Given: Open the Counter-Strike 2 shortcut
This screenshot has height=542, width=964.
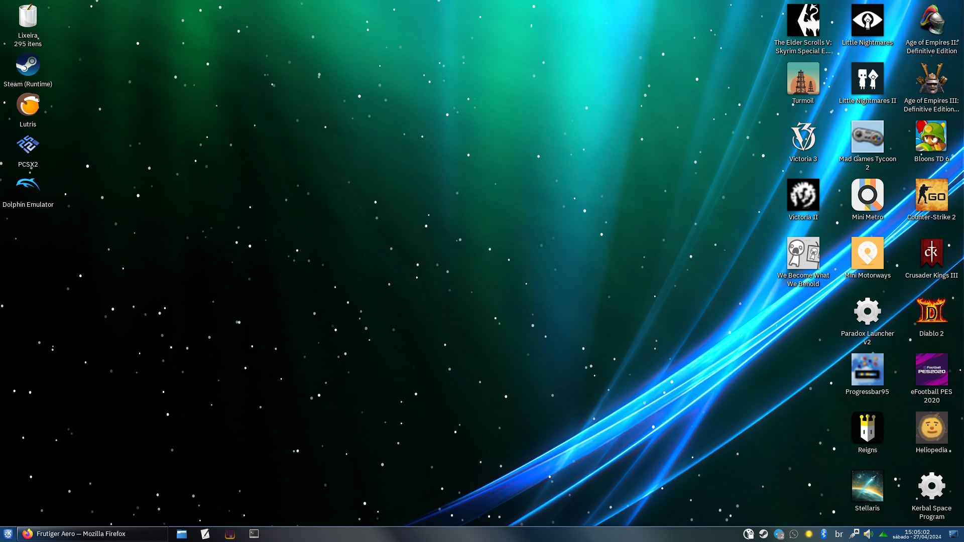Looking at the screenshot, I should [x=931, y=195].
